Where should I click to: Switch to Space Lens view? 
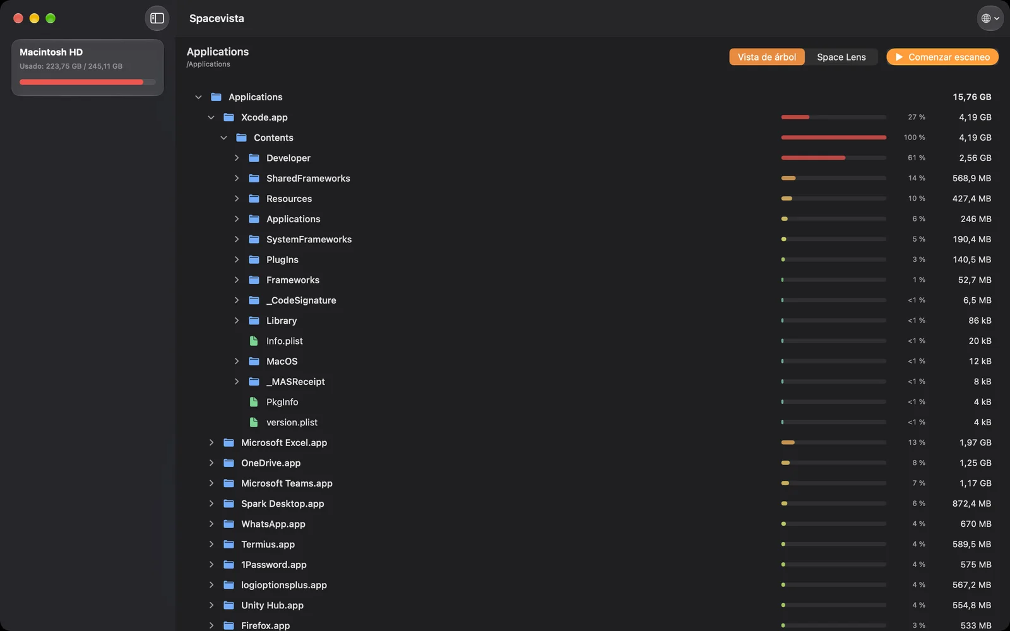pyautogui.click(x=841, y=57)
